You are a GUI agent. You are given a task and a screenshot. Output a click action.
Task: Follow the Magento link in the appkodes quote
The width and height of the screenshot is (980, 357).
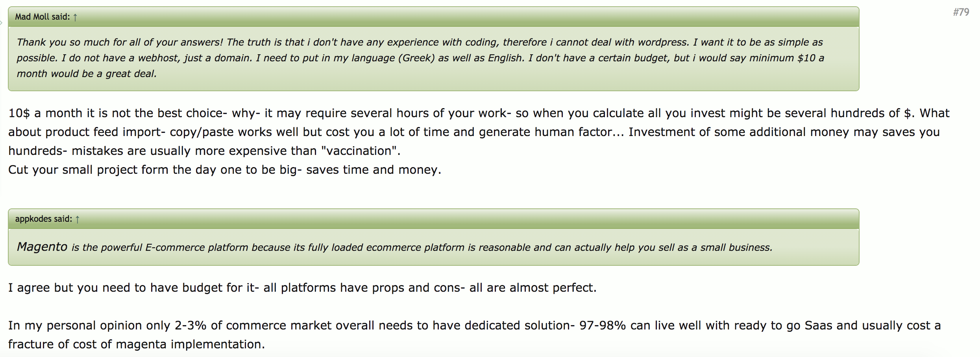42,247
